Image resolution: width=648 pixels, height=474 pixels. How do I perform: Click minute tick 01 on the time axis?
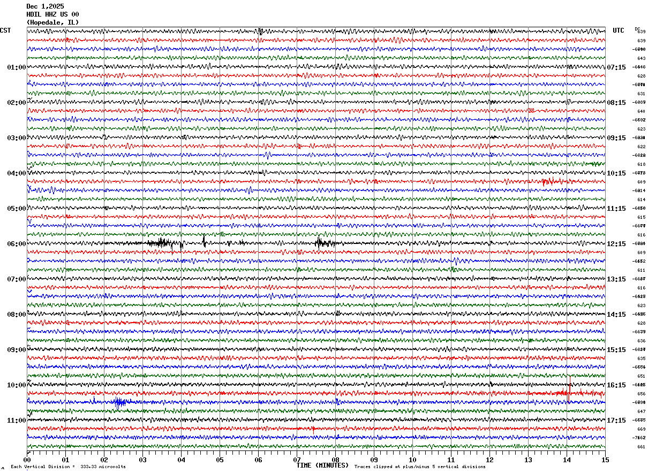coord(66,459)
